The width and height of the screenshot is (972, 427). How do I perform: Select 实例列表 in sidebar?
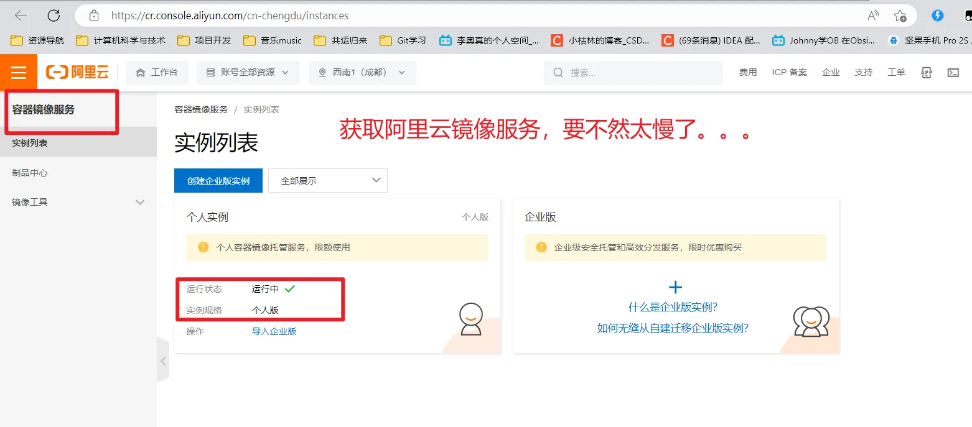tap(78, 143)
